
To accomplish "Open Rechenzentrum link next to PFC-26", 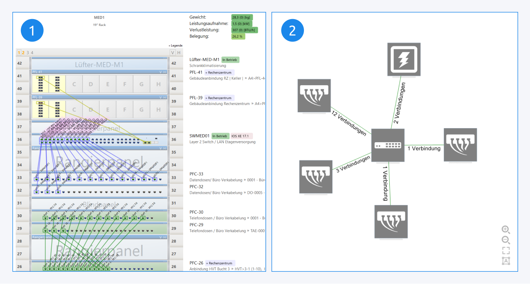I will (x=220, y=263).
